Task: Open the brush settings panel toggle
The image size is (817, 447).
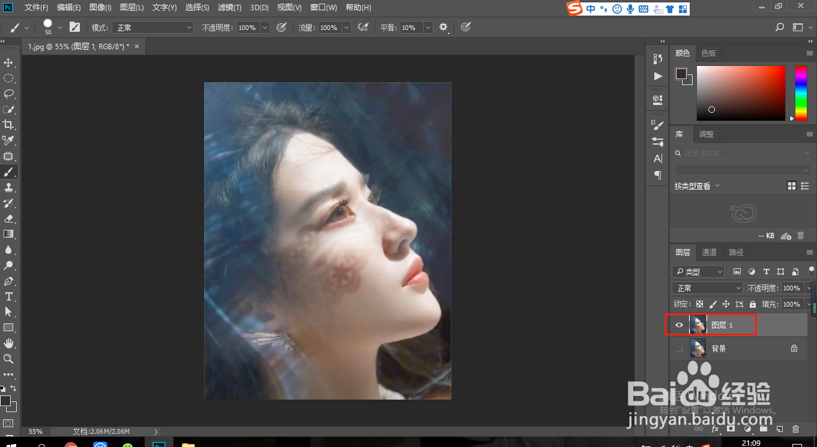Action: tap(74, 27)
